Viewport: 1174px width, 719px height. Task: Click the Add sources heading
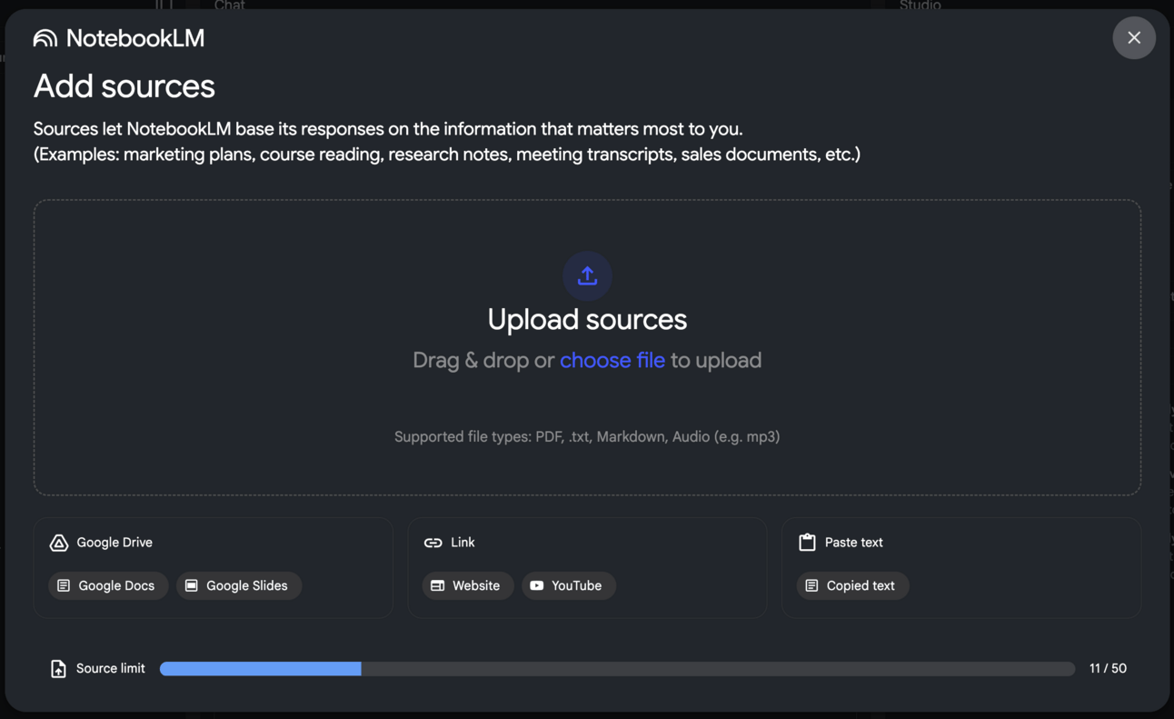coord(124,86)
